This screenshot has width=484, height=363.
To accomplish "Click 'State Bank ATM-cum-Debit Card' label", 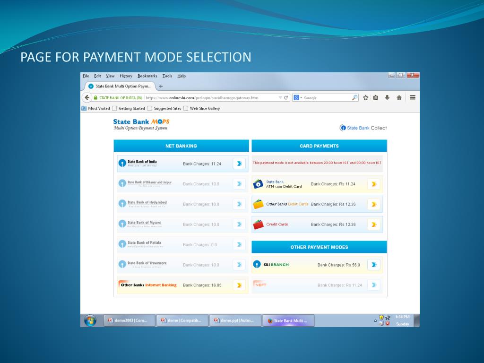I will (284, 184).
